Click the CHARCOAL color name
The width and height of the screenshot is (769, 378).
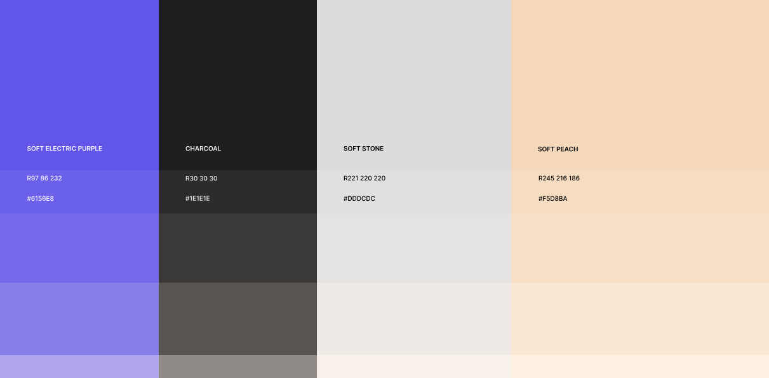click(203, 149)
